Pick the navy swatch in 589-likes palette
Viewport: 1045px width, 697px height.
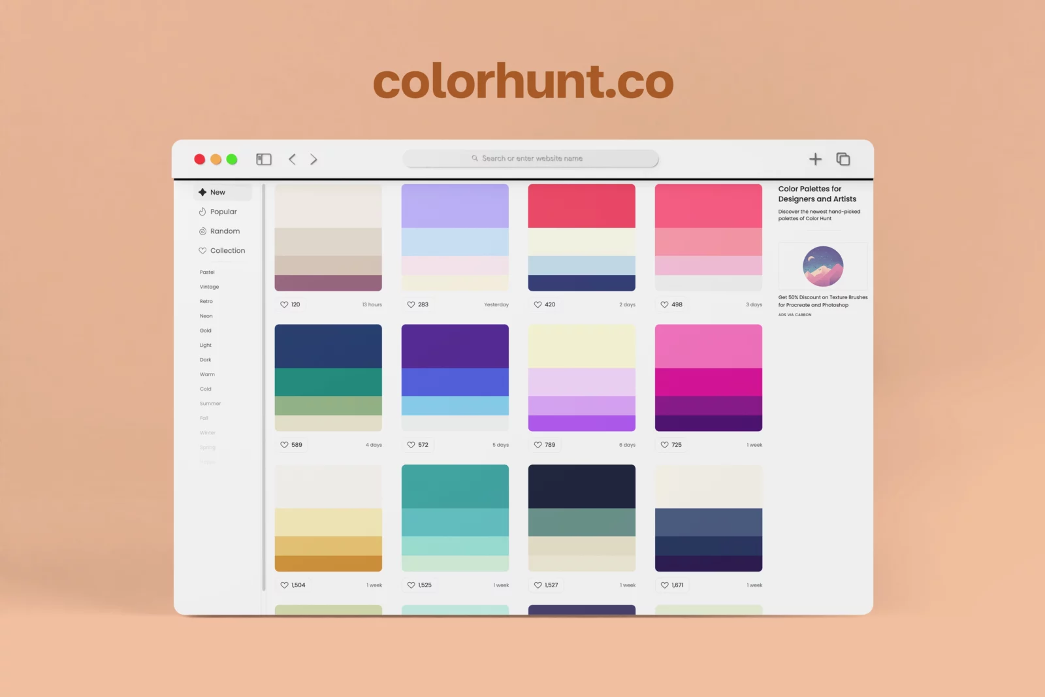[x=329, y=346]
